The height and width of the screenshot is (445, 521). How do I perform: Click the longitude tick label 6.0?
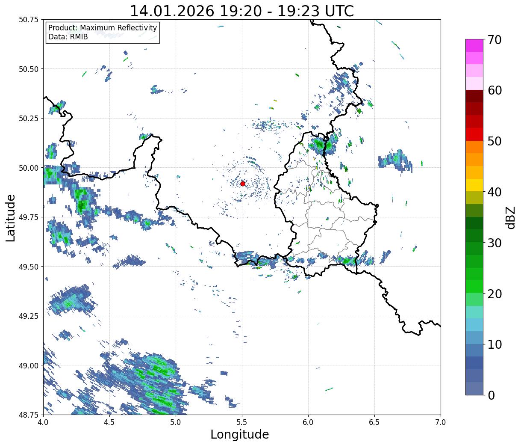(x=308, y=422)
